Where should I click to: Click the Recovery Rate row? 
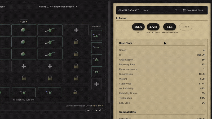(x=162, y=65)
